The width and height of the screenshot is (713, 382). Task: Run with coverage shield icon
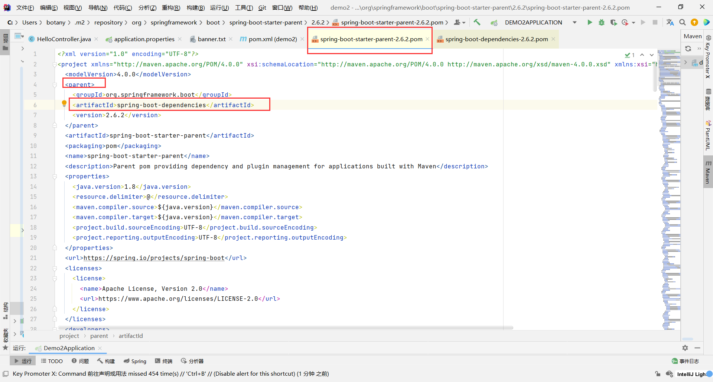[x=613, y=22]
